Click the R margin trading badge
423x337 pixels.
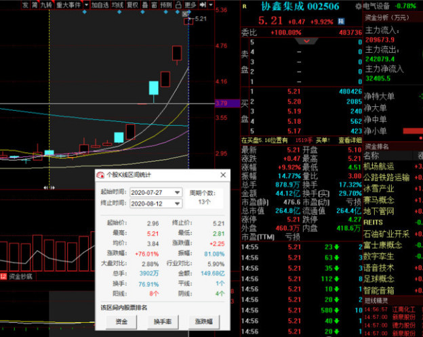[245, 6]
